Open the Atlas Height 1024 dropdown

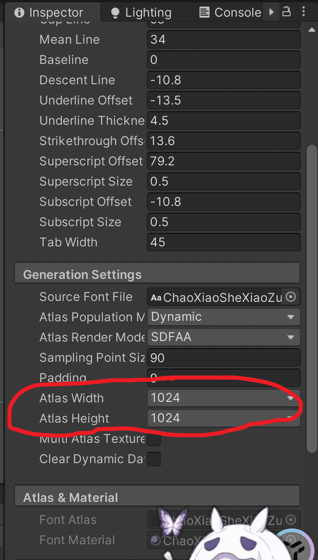(x=223, y=419)
